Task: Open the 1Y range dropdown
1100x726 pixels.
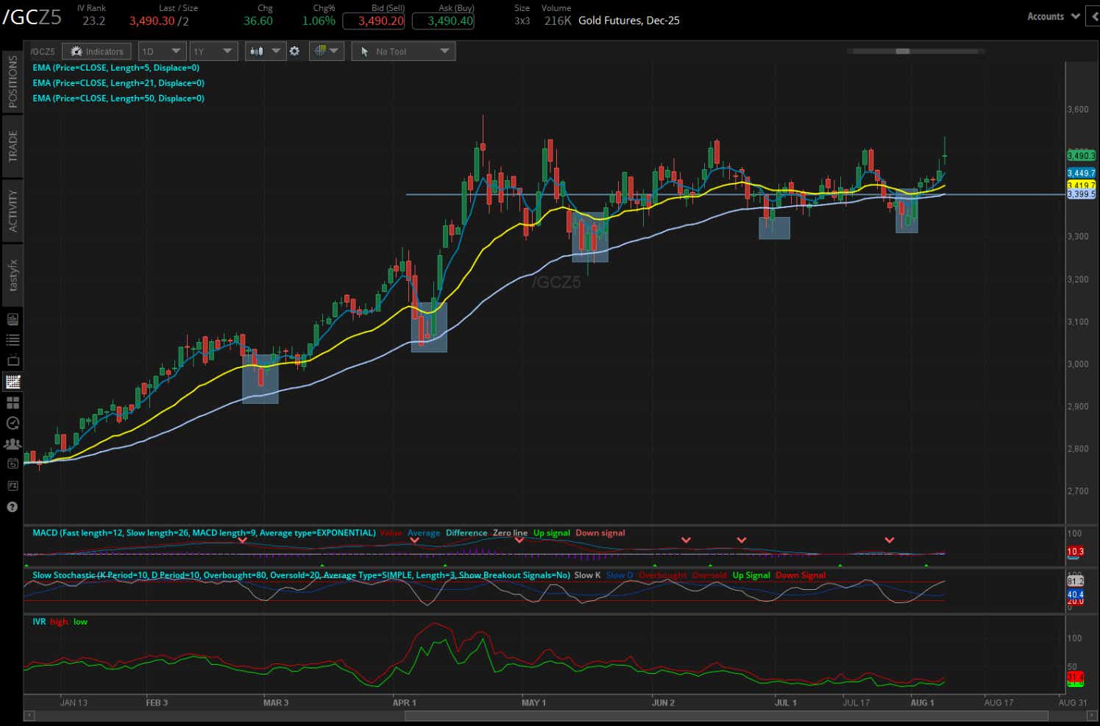Action: click(x=213, y=51)
